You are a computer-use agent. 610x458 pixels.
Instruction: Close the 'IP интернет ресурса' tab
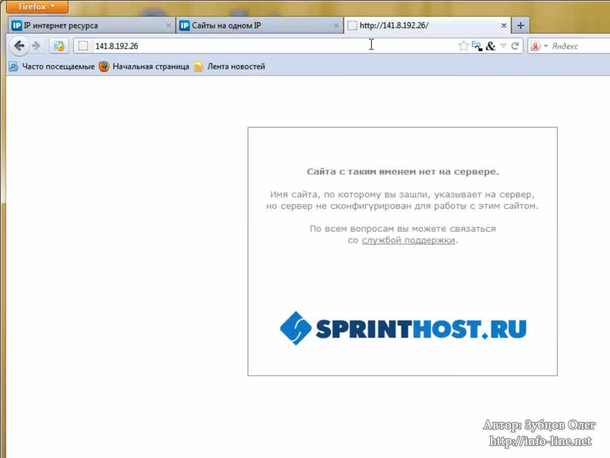tap(169, 25)
